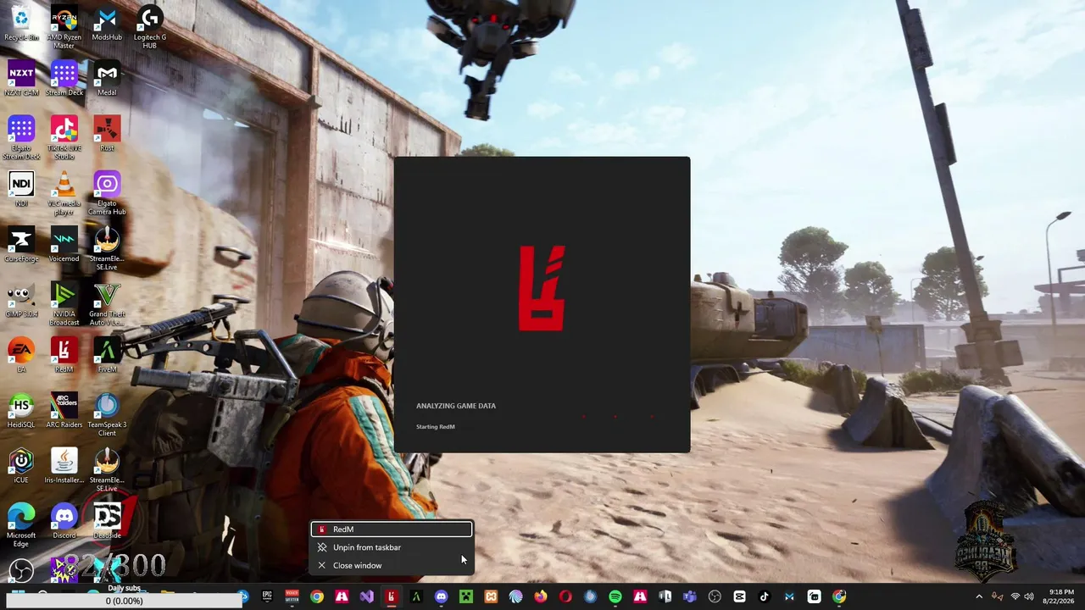Select the RedM desktop shortcut

[x=64, y=356]
